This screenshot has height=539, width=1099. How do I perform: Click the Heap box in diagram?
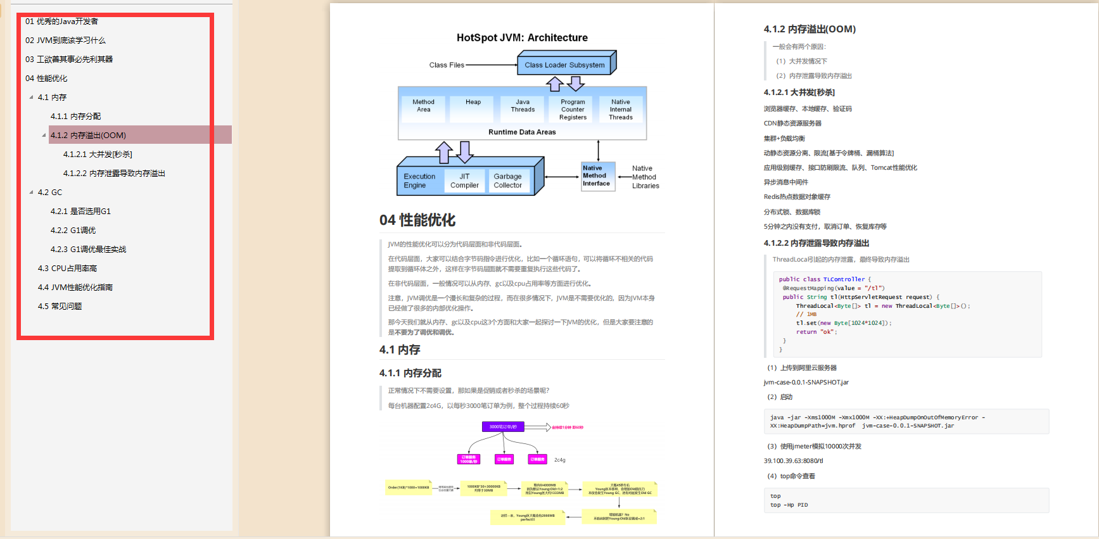coord(473,108)
